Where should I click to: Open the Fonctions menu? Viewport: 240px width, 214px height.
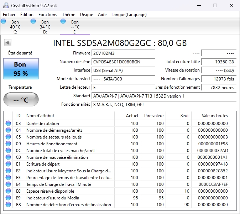(x=48, y=15)
